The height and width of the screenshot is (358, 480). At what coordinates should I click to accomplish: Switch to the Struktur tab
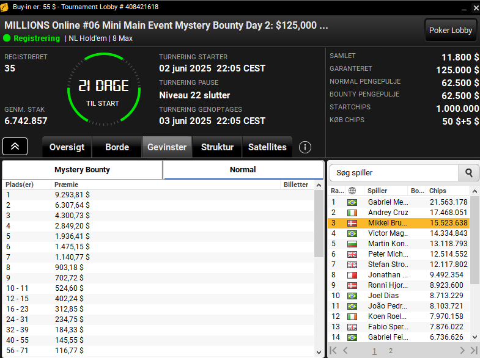point(217,147)
